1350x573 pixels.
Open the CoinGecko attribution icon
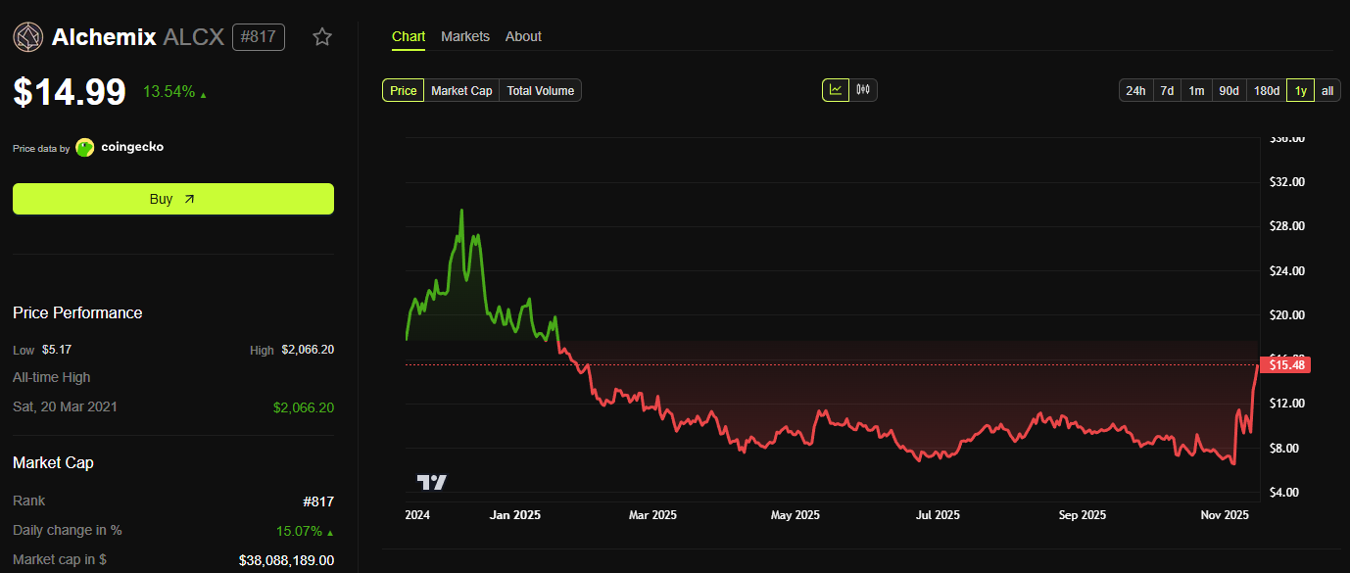(x=84, y=147)
